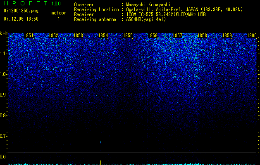Viewport: 260px width, 165px height.
Task: Click the 1900 time marker
Action: coord(252,35)
